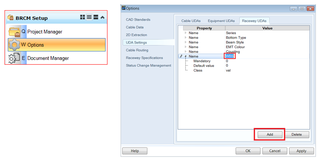Click the Property column header

pyautogui.click(x=204, y=28)
